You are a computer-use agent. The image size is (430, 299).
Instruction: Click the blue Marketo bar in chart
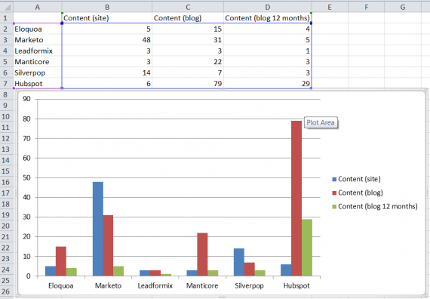(98, 229)
